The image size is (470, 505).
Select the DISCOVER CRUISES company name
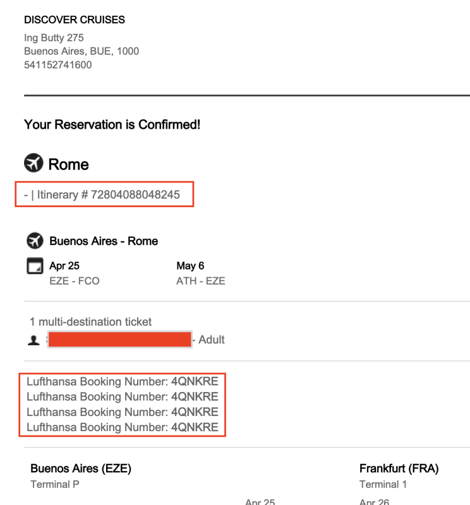tap(75, 20)
